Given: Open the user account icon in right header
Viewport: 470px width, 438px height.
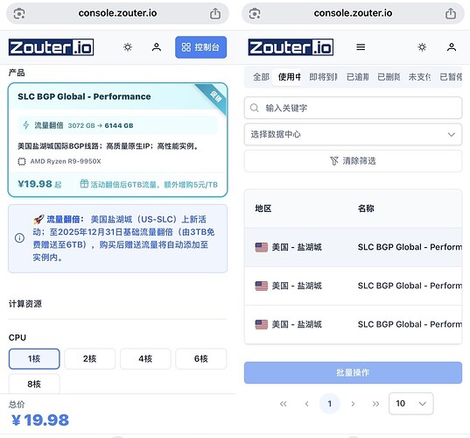Looking at the screenshot, I should pos(452,47).
